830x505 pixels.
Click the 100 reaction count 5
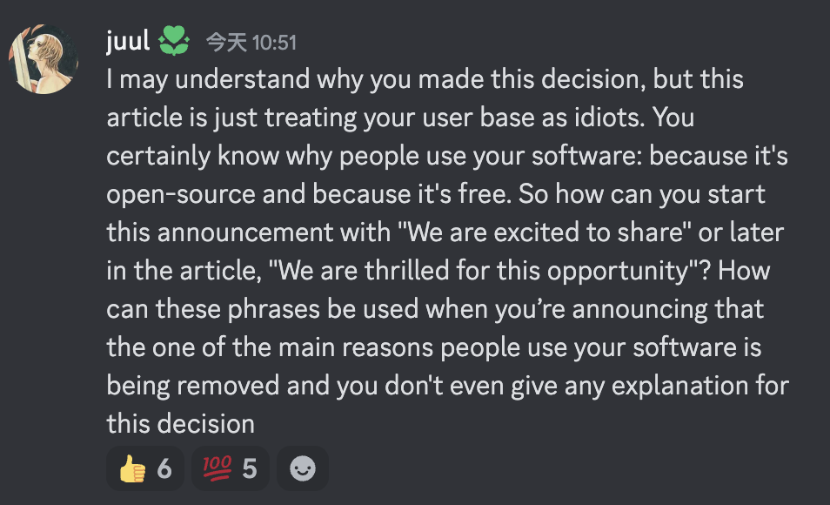point(250,469)
